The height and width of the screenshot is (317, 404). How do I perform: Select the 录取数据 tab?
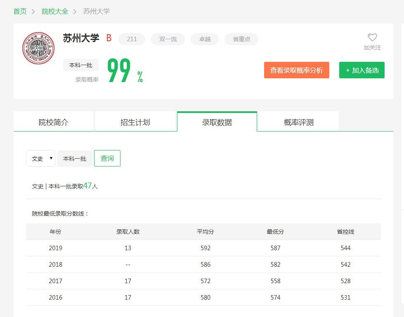(217, 122)
